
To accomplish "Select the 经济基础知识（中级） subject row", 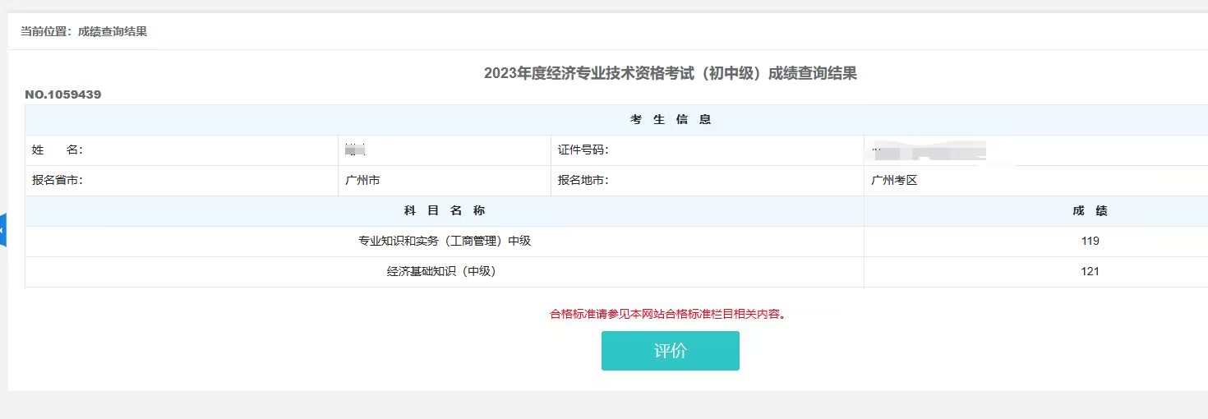I will pyautogui.click(x=441, y=272).
